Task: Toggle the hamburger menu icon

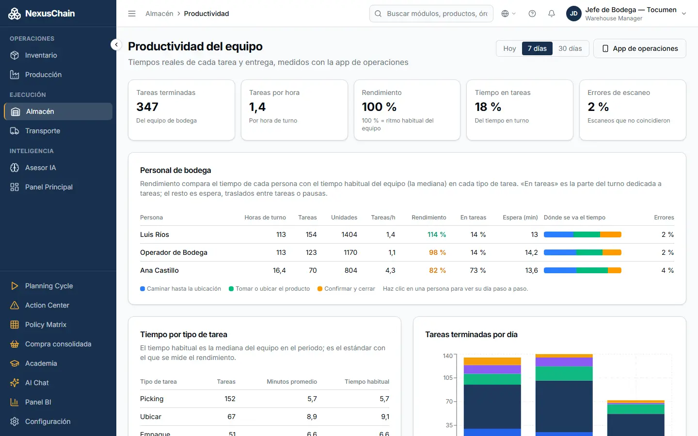Action: 132,14
